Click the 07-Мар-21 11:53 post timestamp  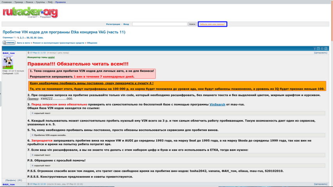(38, 53)
